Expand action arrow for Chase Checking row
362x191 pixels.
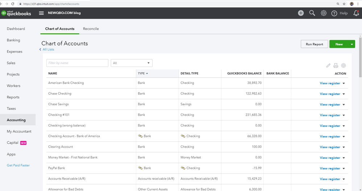pos(344,94)
